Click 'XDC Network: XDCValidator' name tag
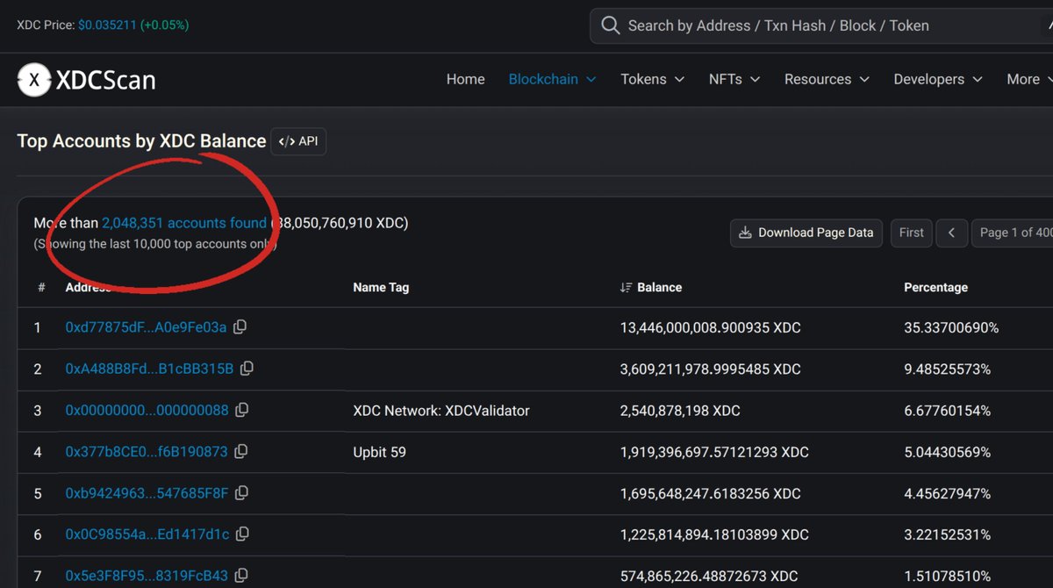Screen dimensions: 1053x588 tap(441, 410)
